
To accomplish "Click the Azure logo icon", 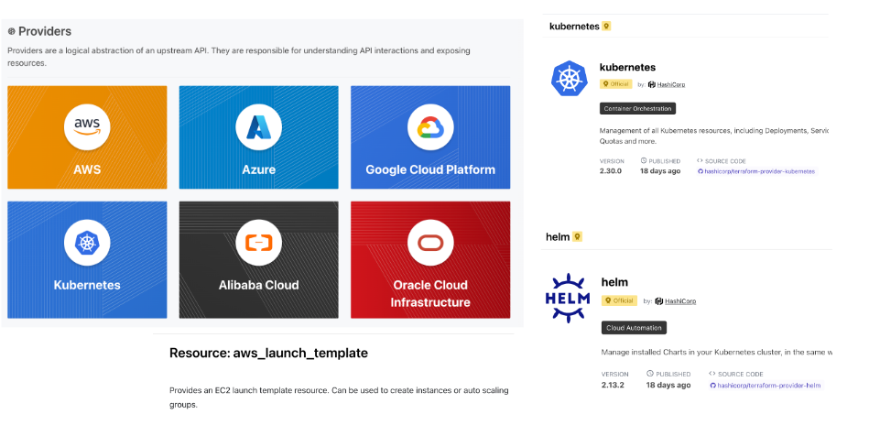I will coord(259,127).
